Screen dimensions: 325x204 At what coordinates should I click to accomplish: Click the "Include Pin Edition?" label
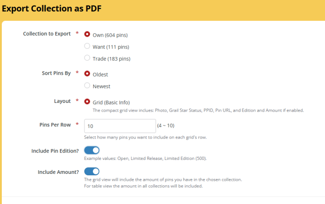pos(51,151)
